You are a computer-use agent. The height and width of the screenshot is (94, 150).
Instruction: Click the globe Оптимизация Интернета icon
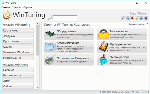[x=50, y=60]
